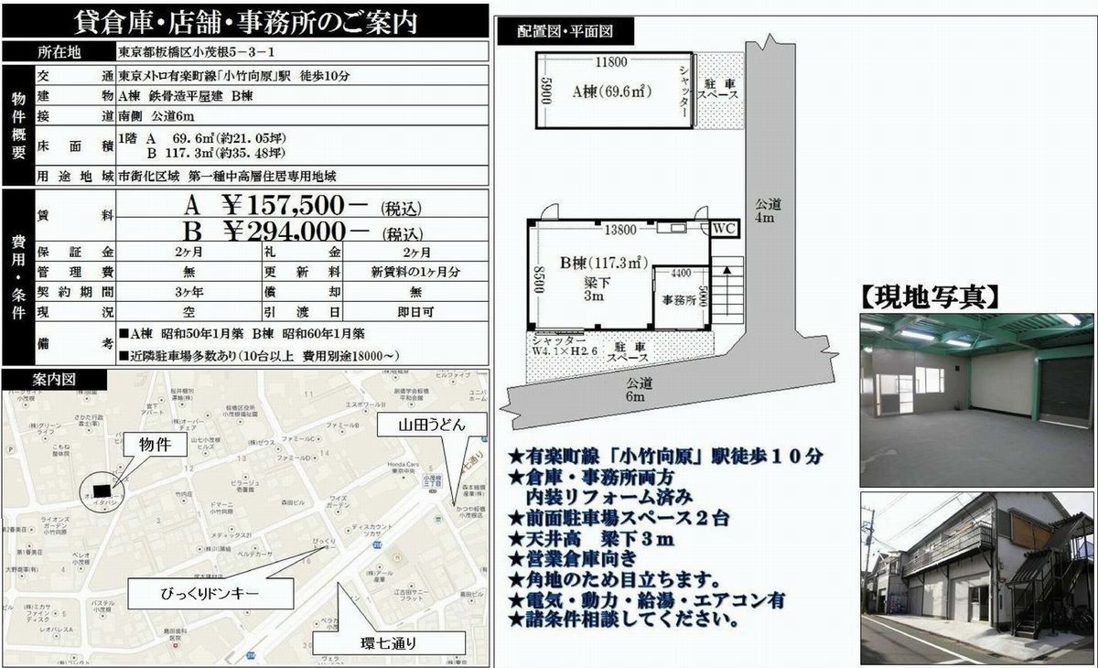This screenshot has height=668, width=1098.
Task: Click the 所在地 row label
Action: [59, 53]
